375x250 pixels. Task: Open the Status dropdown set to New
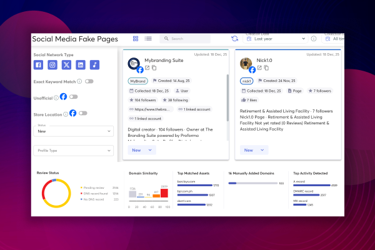[74, 131]
